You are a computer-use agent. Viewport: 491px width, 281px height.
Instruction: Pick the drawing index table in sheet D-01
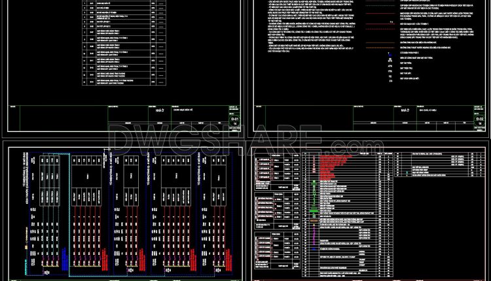(x=124, y=42)
